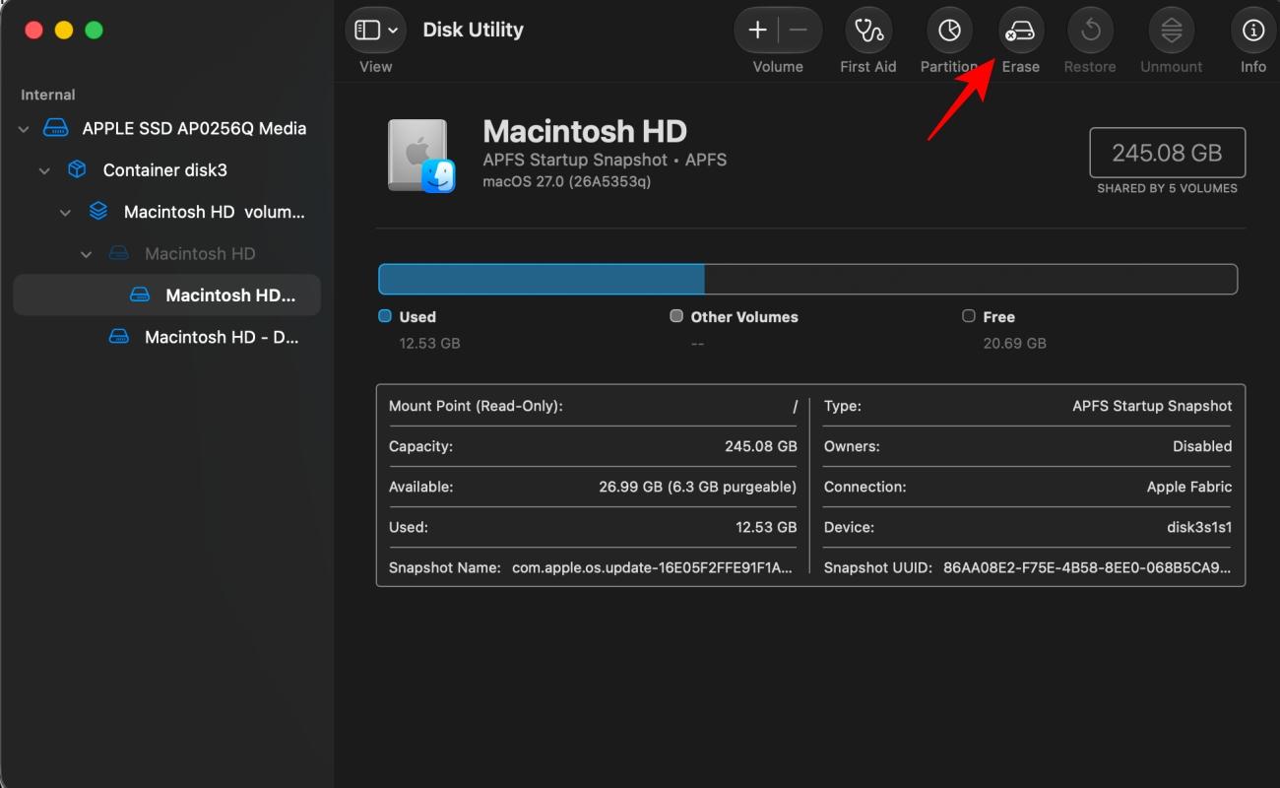Open the Partition pie chart tool
Image resolution: width=1280 pixels, height=788 pixels.
[x=949, y=31]
